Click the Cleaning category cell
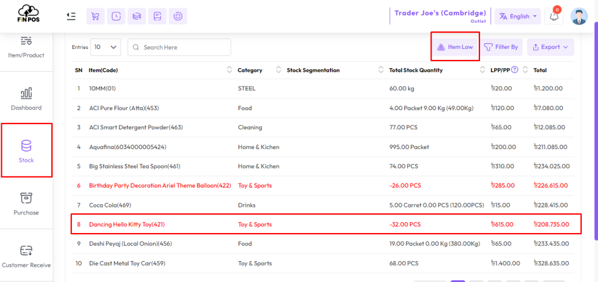Image resolution: width=598 pixels, height=282 pixels. (250, 128)
